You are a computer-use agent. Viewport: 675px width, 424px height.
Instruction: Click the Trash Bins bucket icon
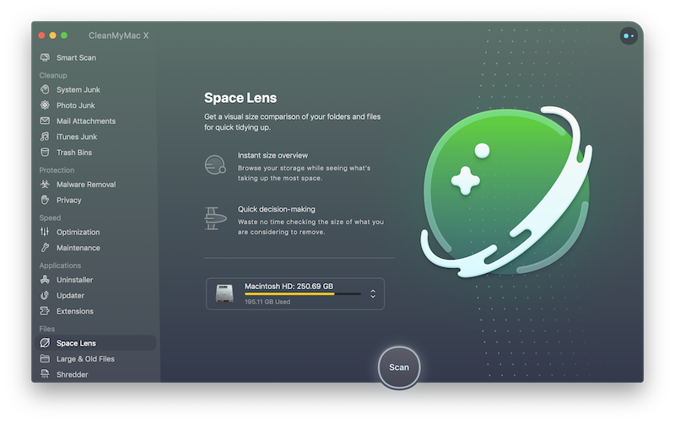(x=45, y=153)
